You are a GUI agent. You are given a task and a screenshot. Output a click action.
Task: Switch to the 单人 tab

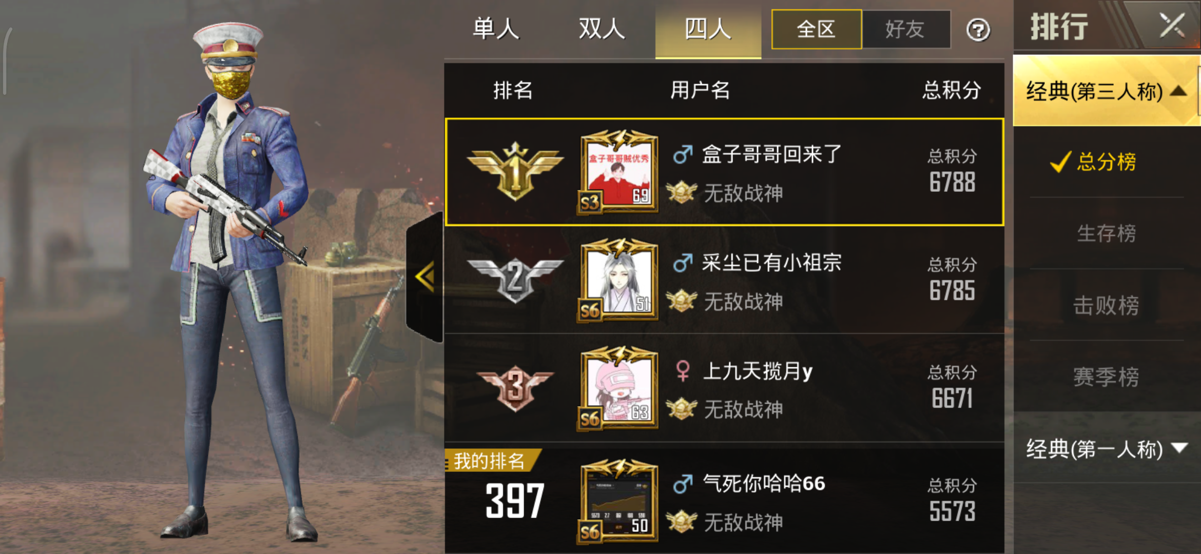coord(496,29)
